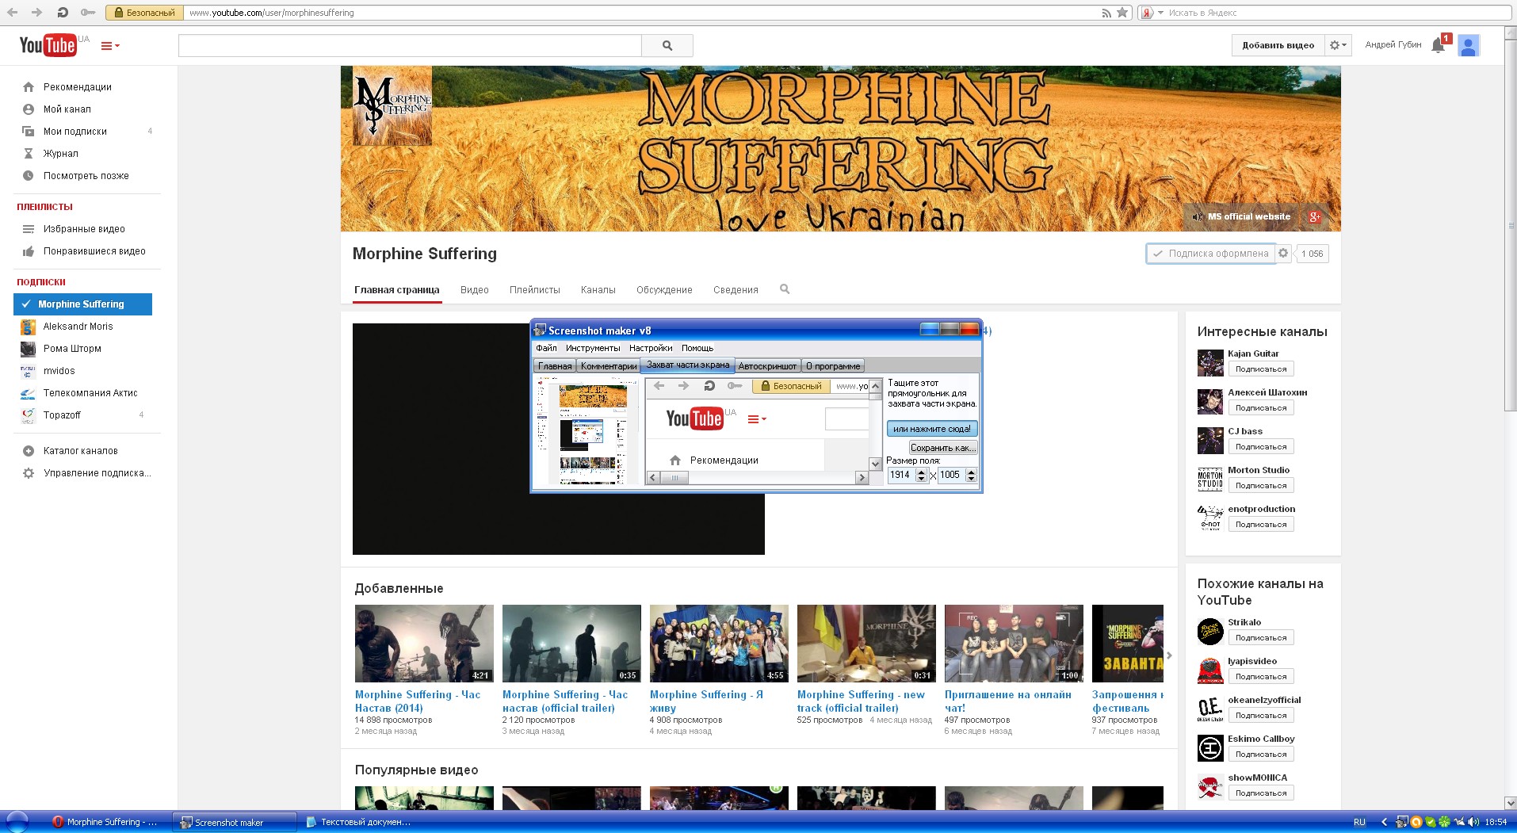Screen dimensions: 1517x833
Task: Open the Час Настав (2014) video thumbnail
Action: pyautogui.click(x=424, y=644)
